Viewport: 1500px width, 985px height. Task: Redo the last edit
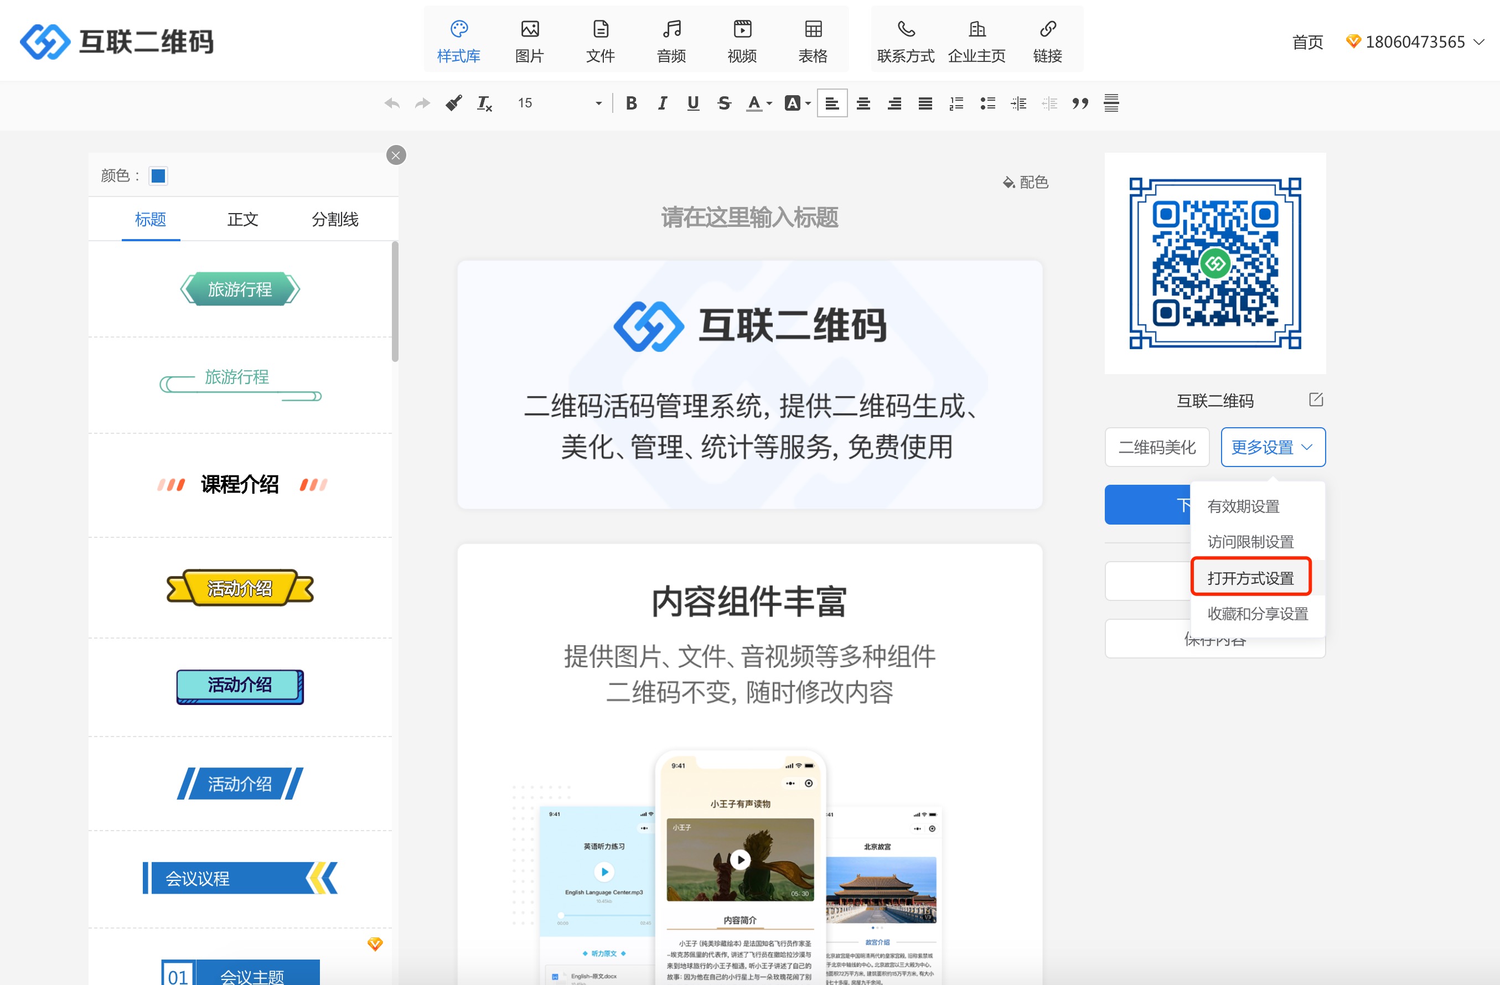click(422, 103)
